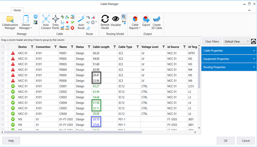The image size is (257, 147).
Task: Refresh the routing model
Action: click(105, 22)
